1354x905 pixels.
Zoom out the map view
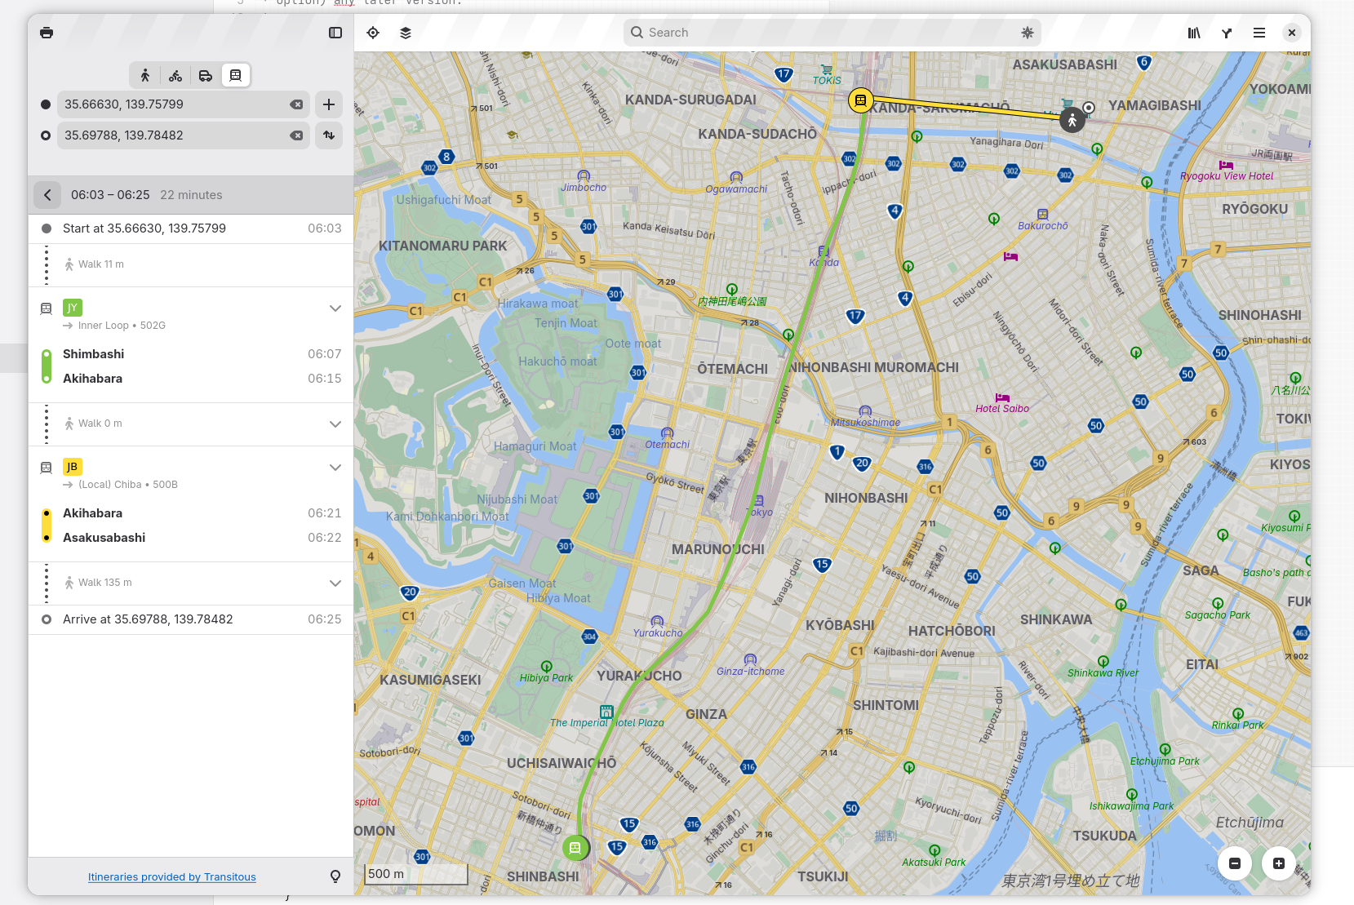[x=1235, y=863]
